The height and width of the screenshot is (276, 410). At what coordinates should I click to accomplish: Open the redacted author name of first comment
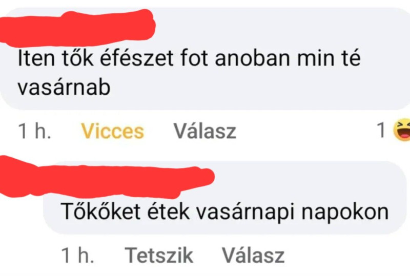(x=78, y=28)
